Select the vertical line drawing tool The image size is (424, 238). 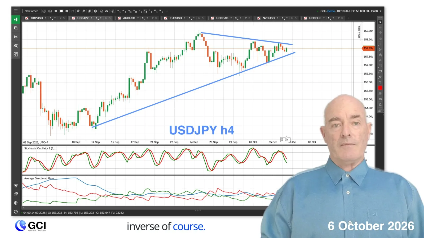380,44
